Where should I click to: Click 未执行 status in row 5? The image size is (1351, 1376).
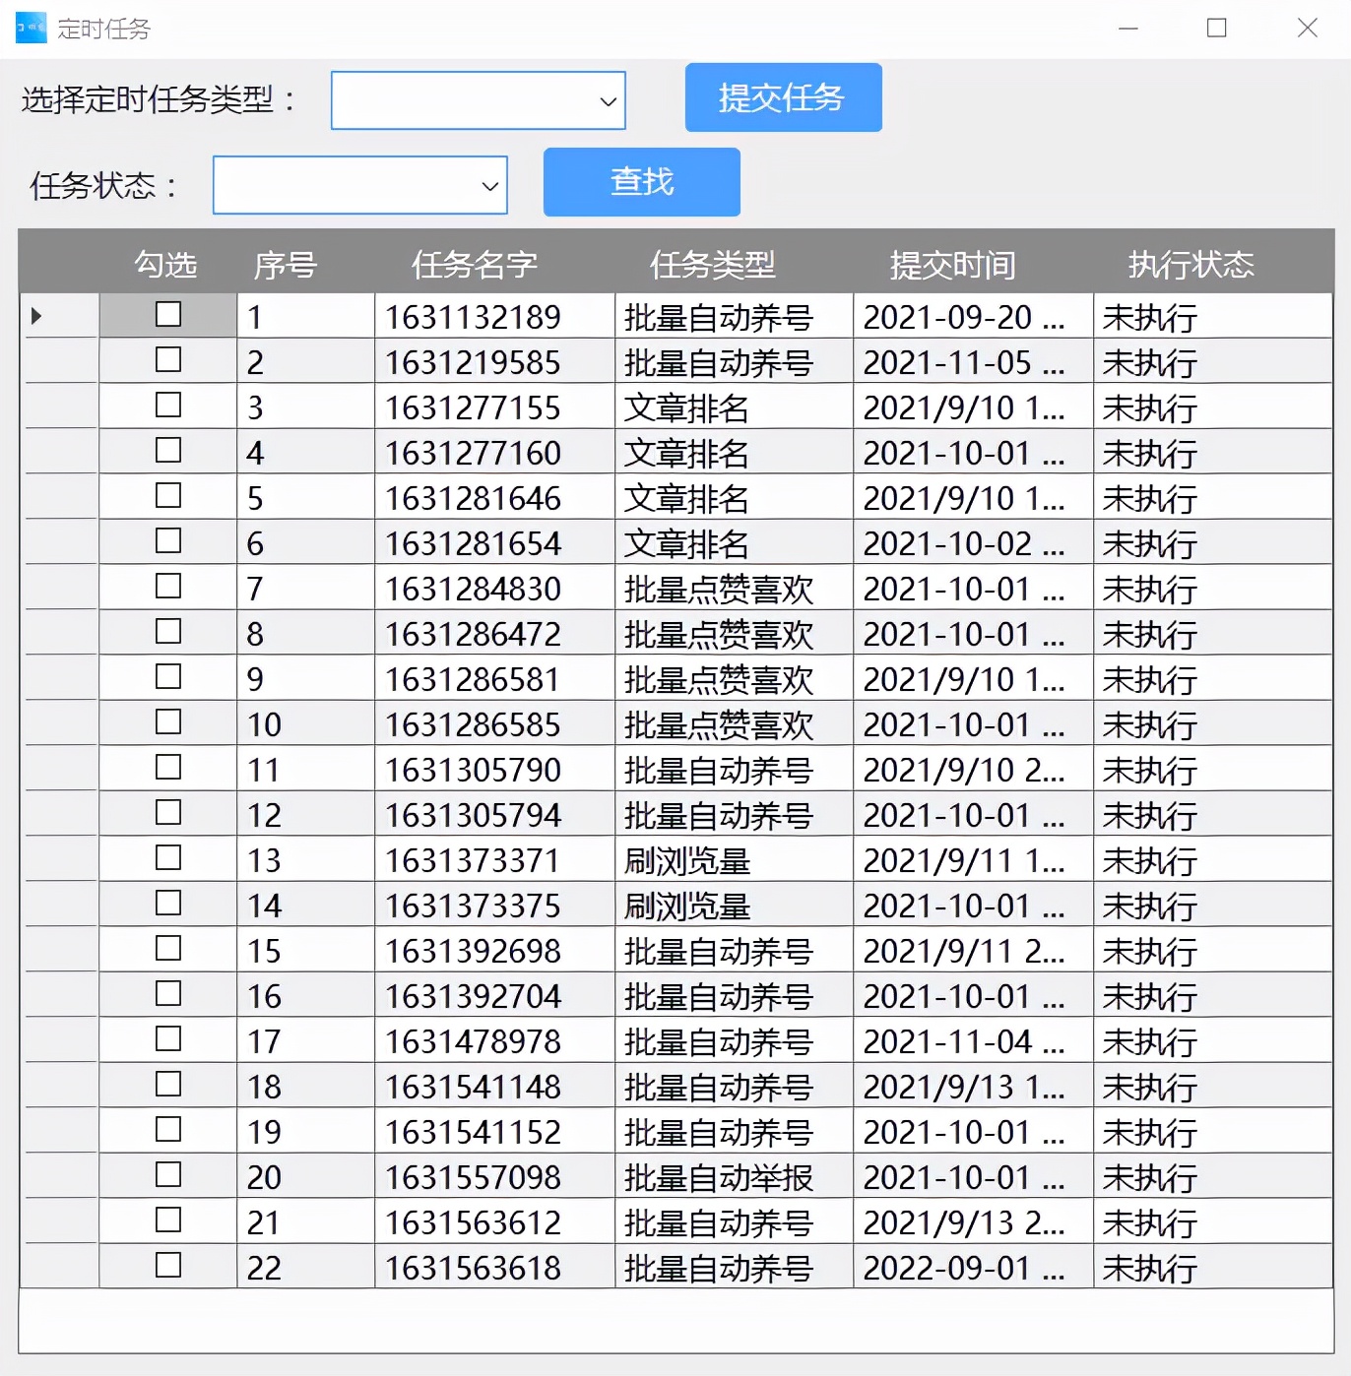(1212, 498)
